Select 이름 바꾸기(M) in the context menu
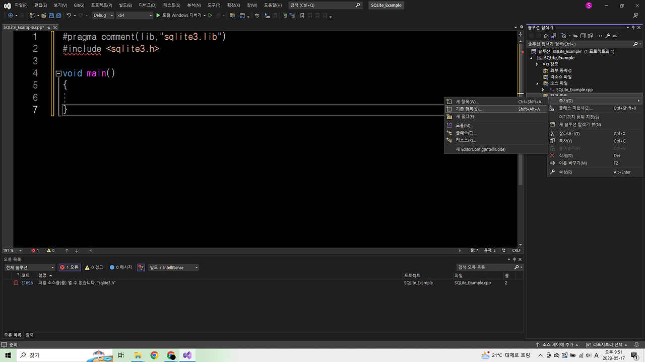The width and height of the screenshot is (645, 362). coord(596,163)
